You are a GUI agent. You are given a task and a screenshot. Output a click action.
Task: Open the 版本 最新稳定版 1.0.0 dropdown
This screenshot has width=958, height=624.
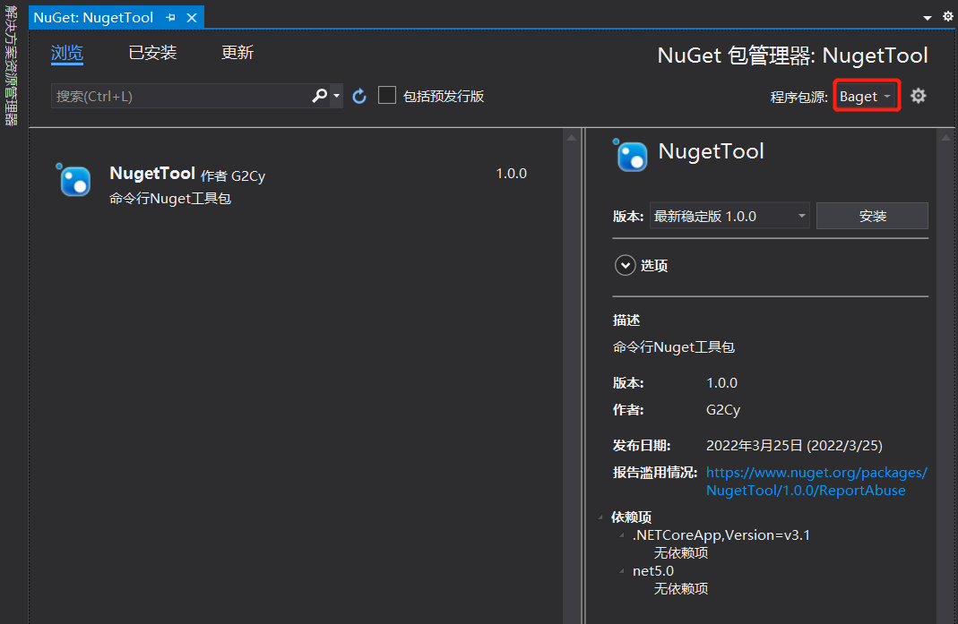pos(729,216)
